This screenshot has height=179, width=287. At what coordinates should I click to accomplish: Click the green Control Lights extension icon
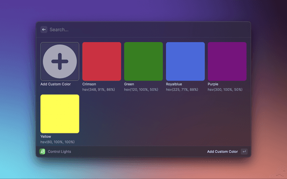click(42, 152)
